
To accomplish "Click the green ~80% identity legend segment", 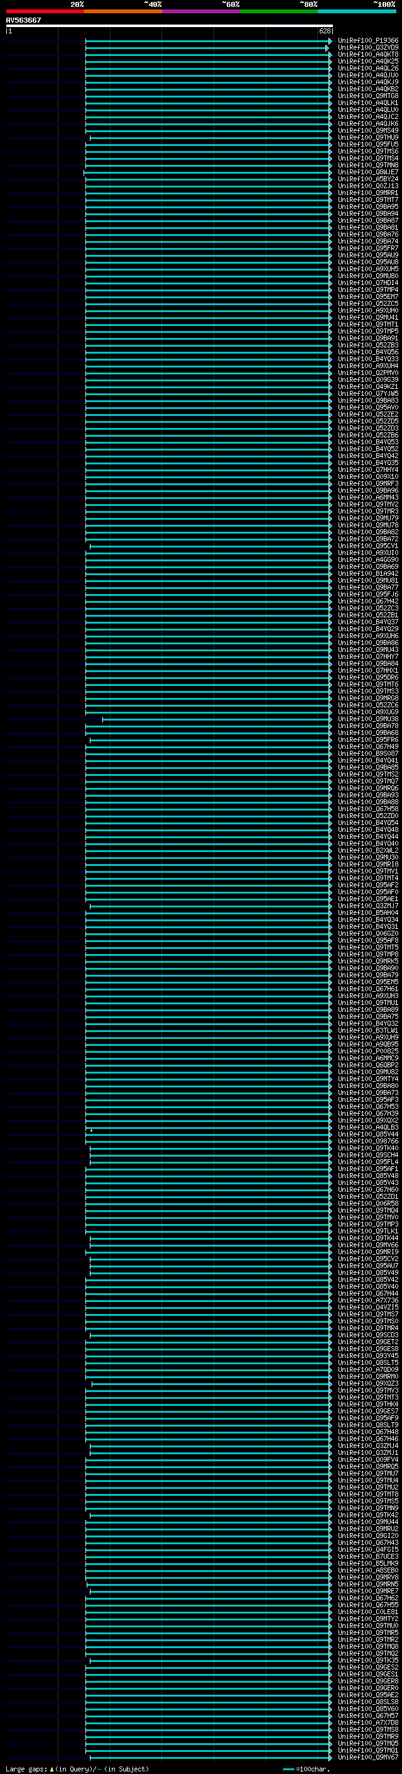I will click(x=279, y=11).
